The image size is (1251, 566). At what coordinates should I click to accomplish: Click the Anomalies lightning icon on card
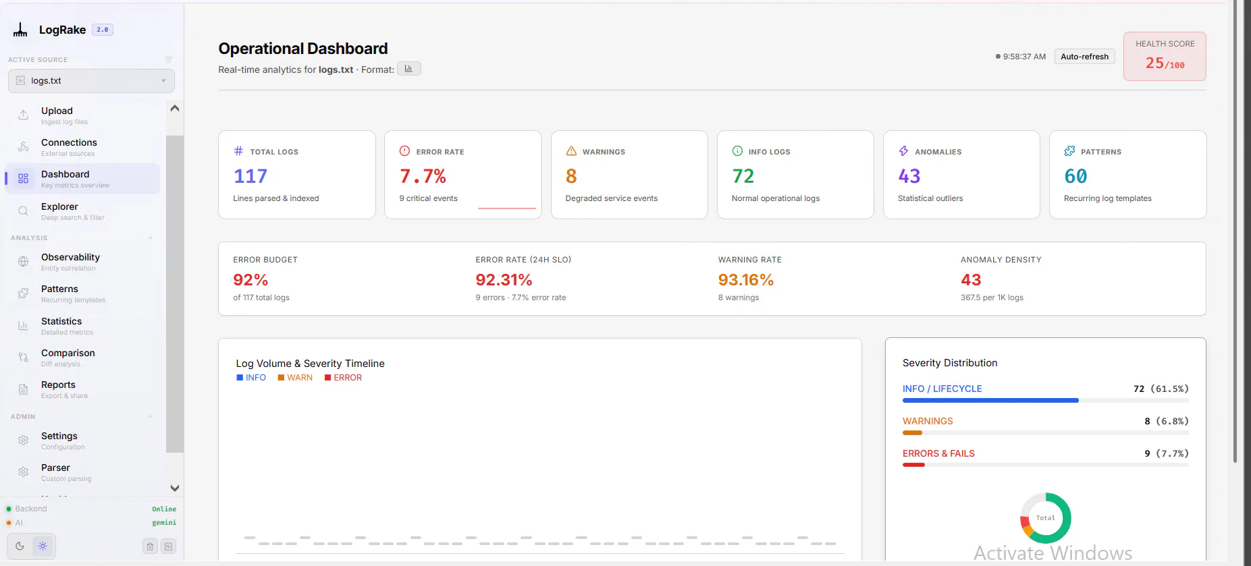(x=903, y=151)
